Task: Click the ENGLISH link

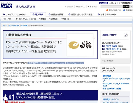Action: click(x=69, y=7)
